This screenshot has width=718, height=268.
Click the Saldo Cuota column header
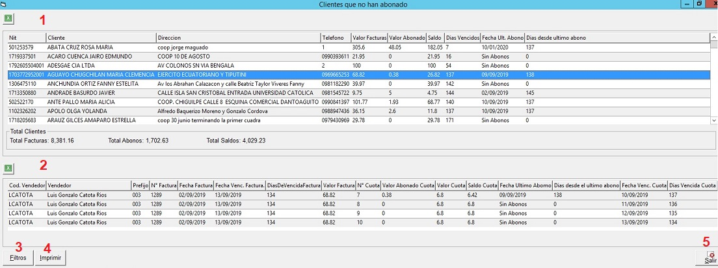click(481, 185)
